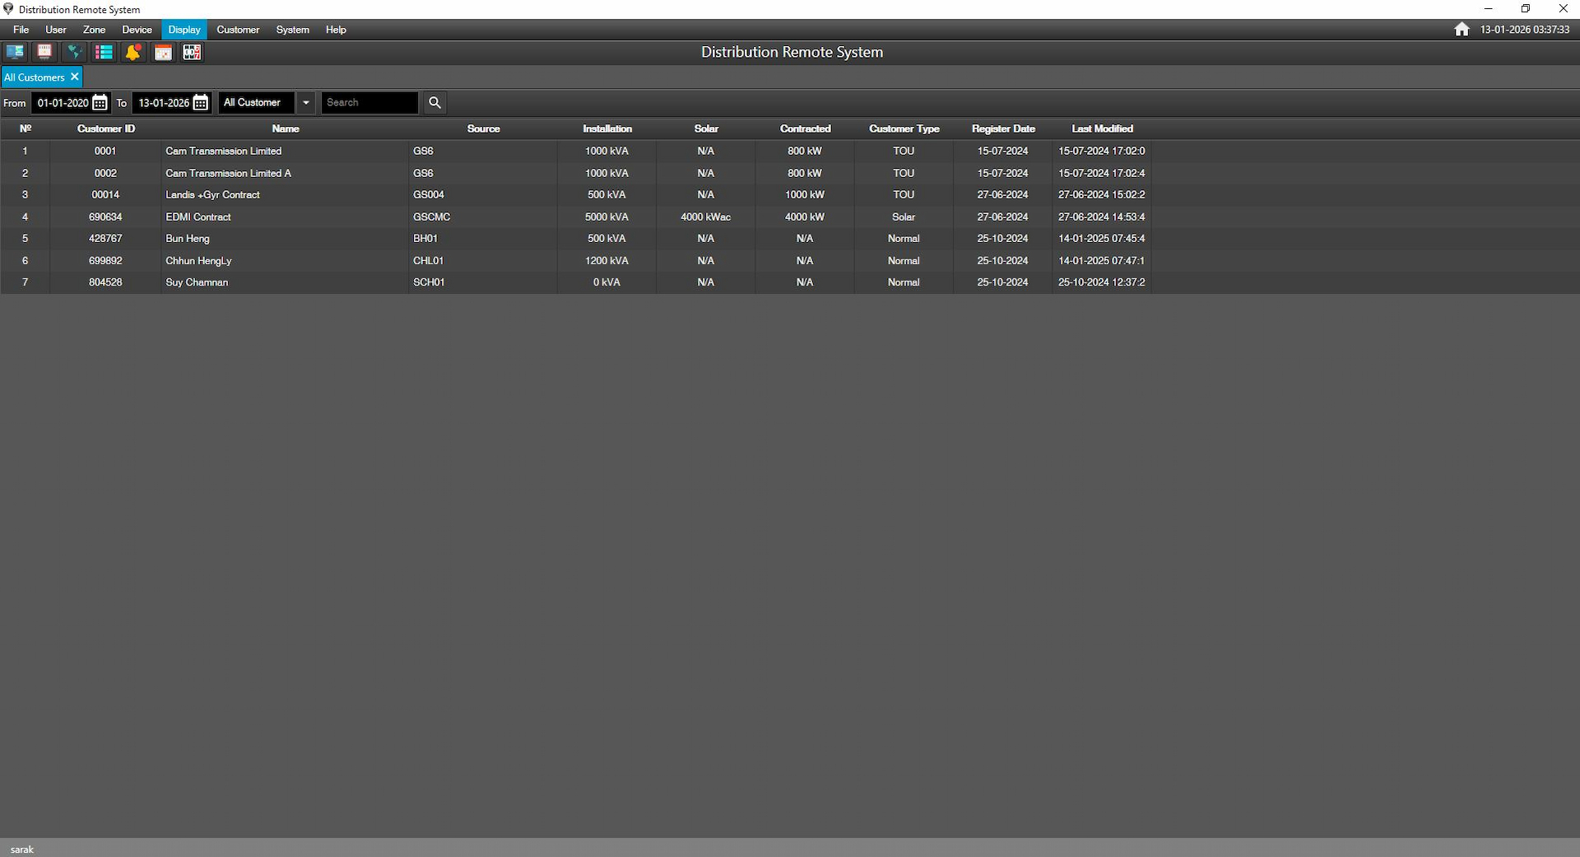Switch to the Display menu
Image resolution: width=1580 pixels, height=857 pixels.
click(184, 30)
